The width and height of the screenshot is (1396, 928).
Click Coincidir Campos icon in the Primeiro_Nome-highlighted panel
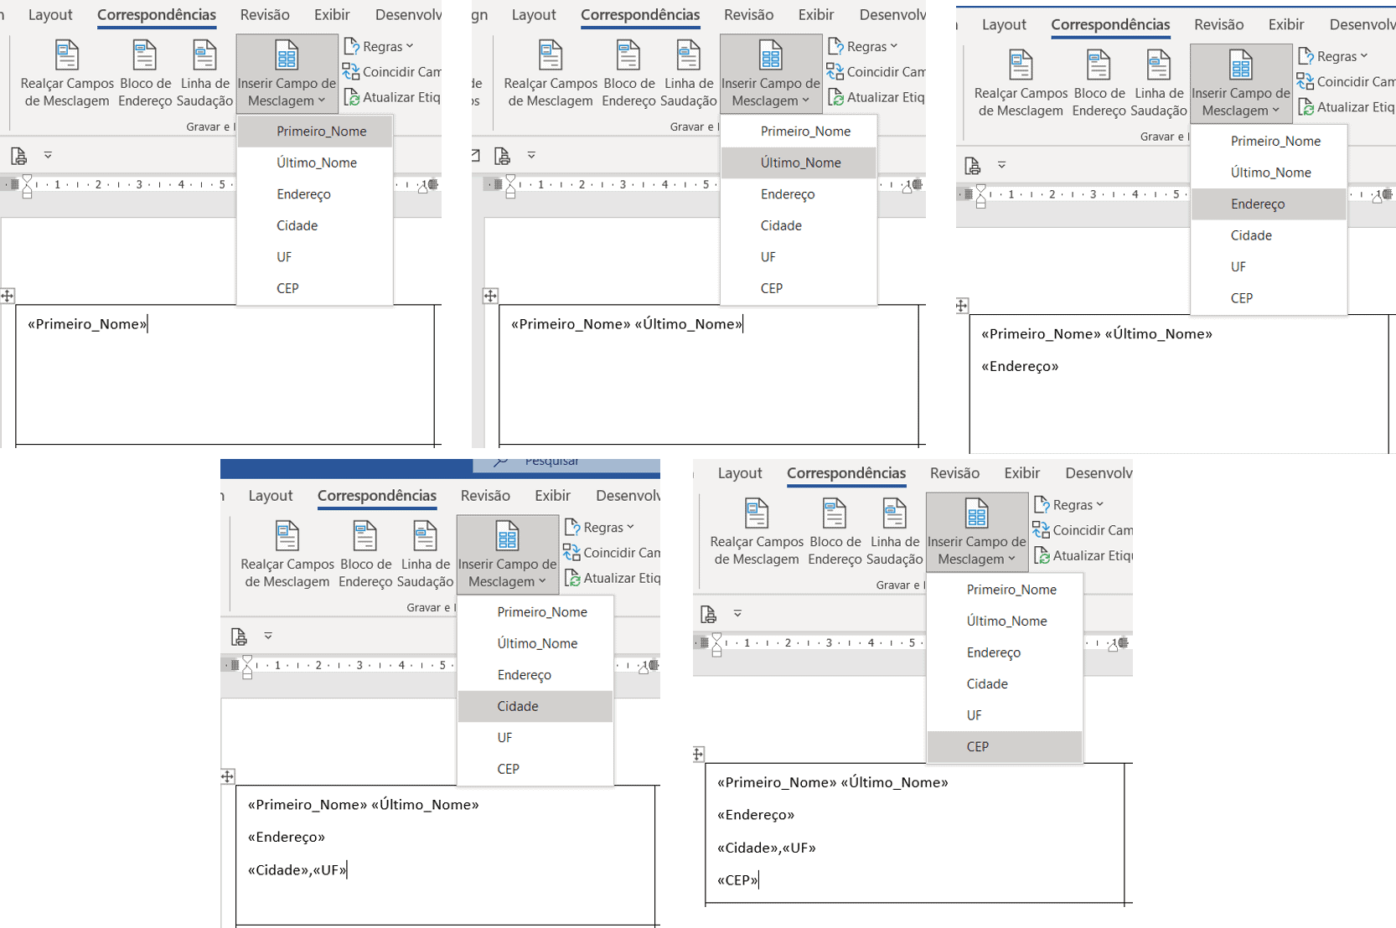351,72
